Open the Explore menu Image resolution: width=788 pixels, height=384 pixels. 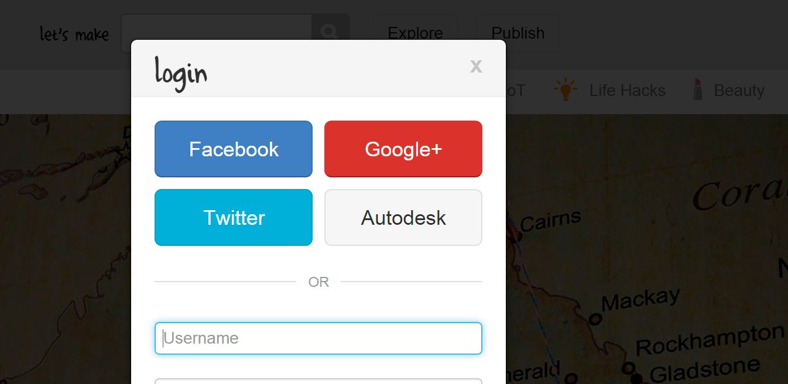click(x=415, y=33)
